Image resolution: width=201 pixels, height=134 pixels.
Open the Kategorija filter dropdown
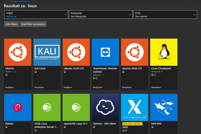point(100,14)
